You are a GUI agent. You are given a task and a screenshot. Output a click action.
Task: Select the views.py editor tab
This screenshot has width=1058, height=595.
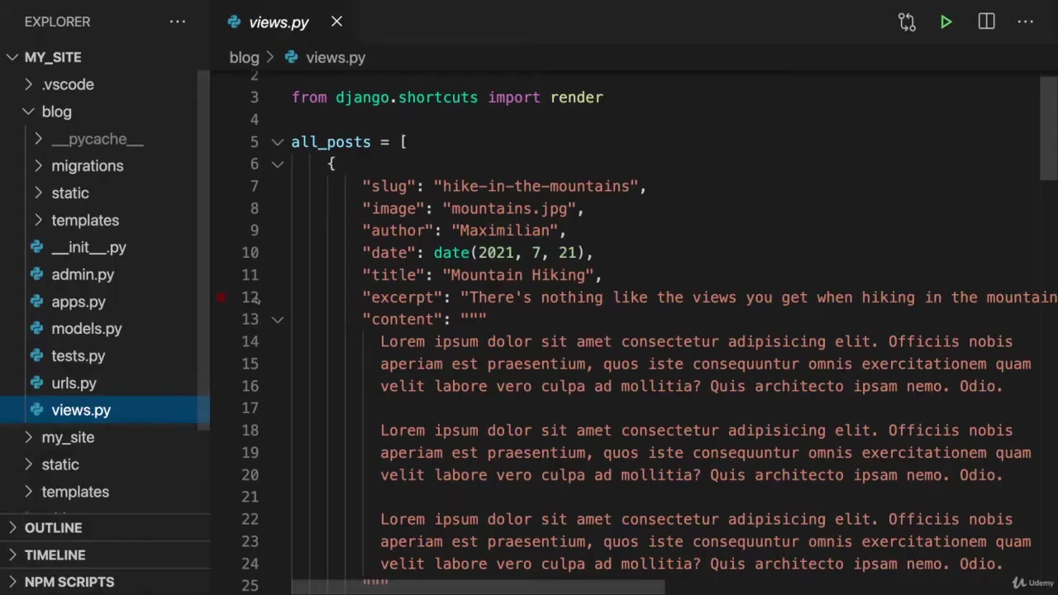click(278, 22)
